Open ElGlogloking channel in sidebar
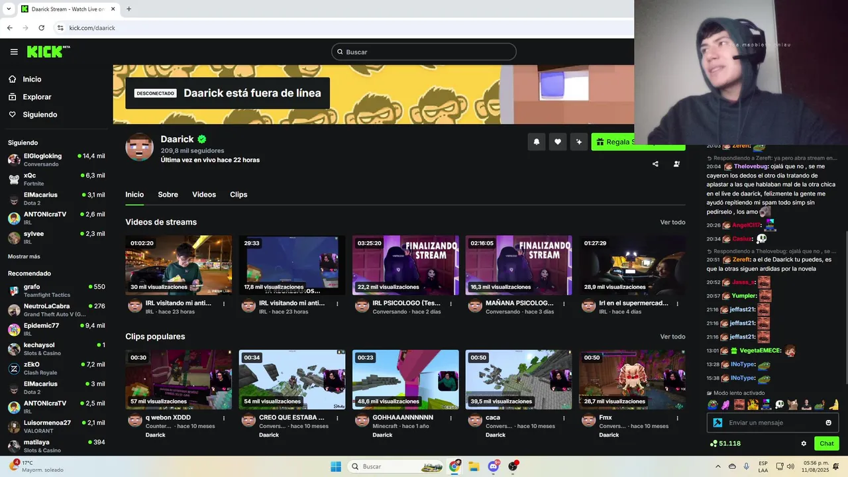This screenshot has width=848, height=477. click(x=56, y=160)
